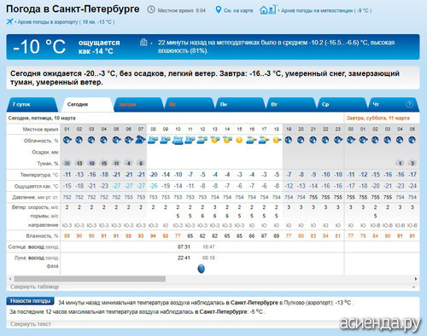Image resolution: width=427 pixels, height=336 pixels.
Task: Click the night sky icon under hour 21
Action: pyautogui.click(x=313, y=140)
